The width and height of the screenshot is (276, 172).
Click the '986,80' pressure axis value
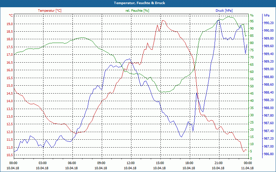click(269, 154)
